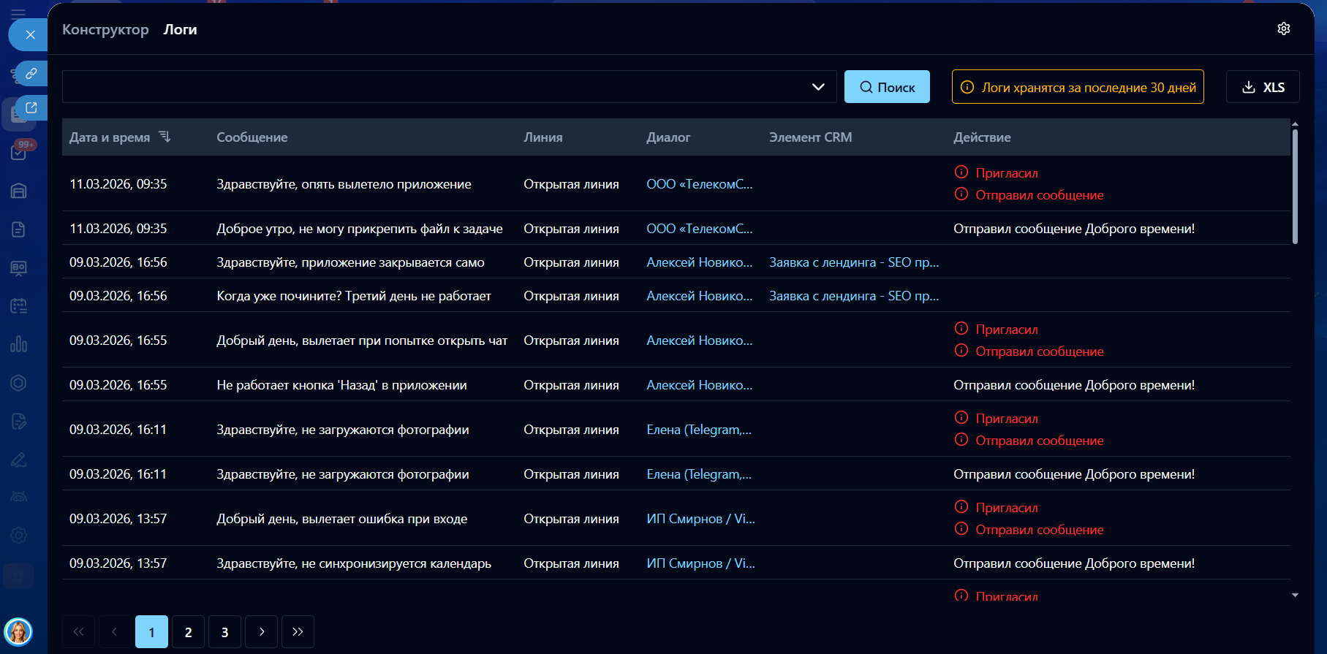Click the user avatar in the sidebar
Viewport: 1327px width, 654px height.
pos(18,631)
